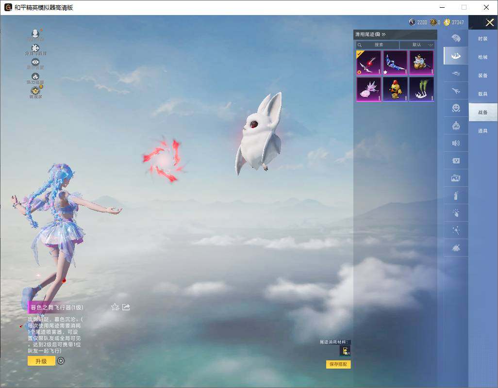Click the silver coin currency icon showing 2200
Viewport: 498px width, 388px height.
pyautogui.click(x=412, y=22)
